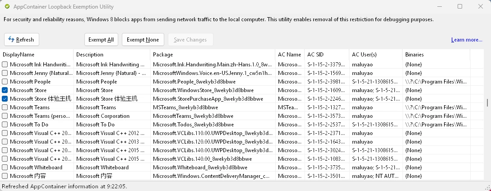The width and height of the screenshot is (491, 191).
Task: Click the S-1-15-2-3379... SID cell
Action: coord(327,65)
